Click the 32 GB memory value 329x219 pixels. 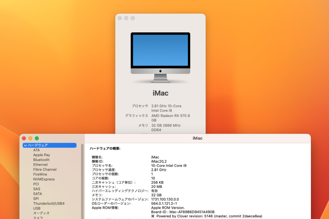[x=156, y=195]
